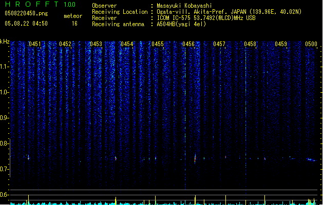Click the 0458 time marker
Viewport: 323px width, 205px height.
pyautogui.click(x=250, y=44)
